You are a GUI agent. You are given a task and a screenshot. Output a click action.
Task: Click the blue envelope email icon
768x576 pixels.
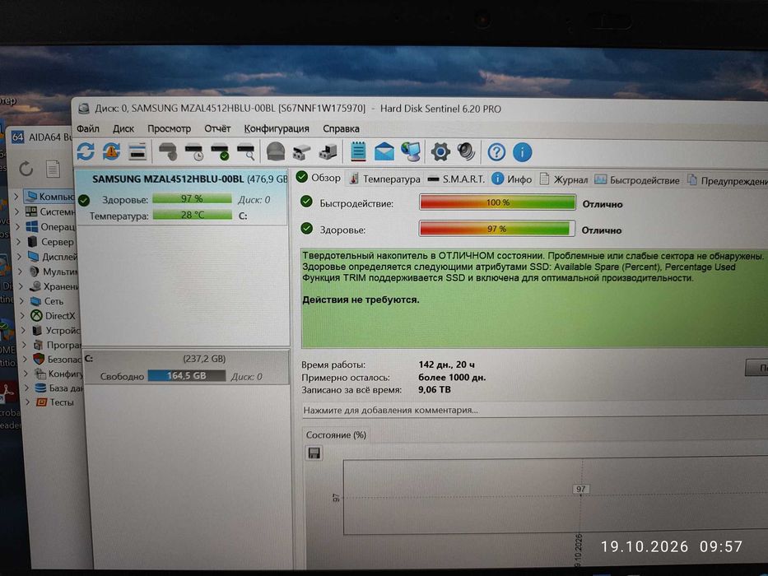point(384,152)
